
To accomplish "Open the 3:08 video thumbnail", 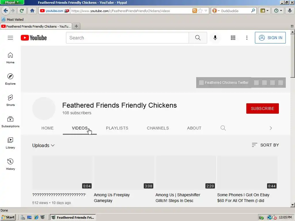I will [x=124, y=173].
